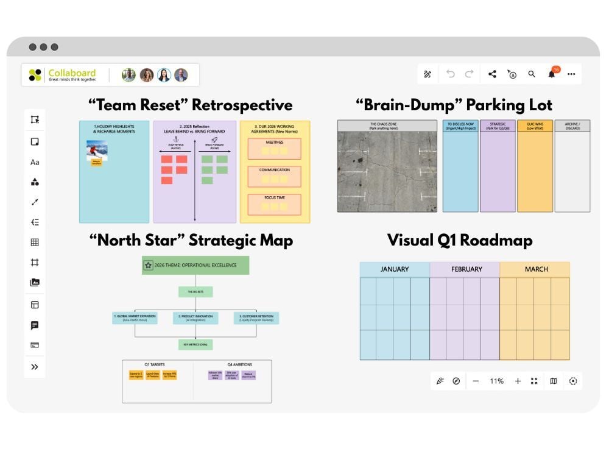Enable the laser pointer
Viewport: 609px width, 457px height.
(x=440, y=381)
